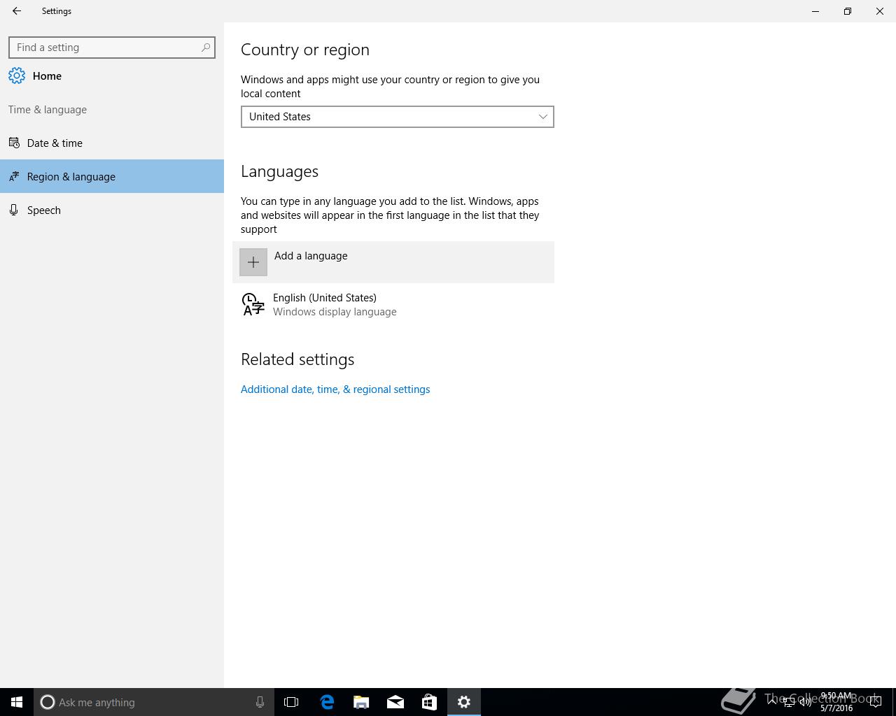Click Add a language text

pos(311,256)
